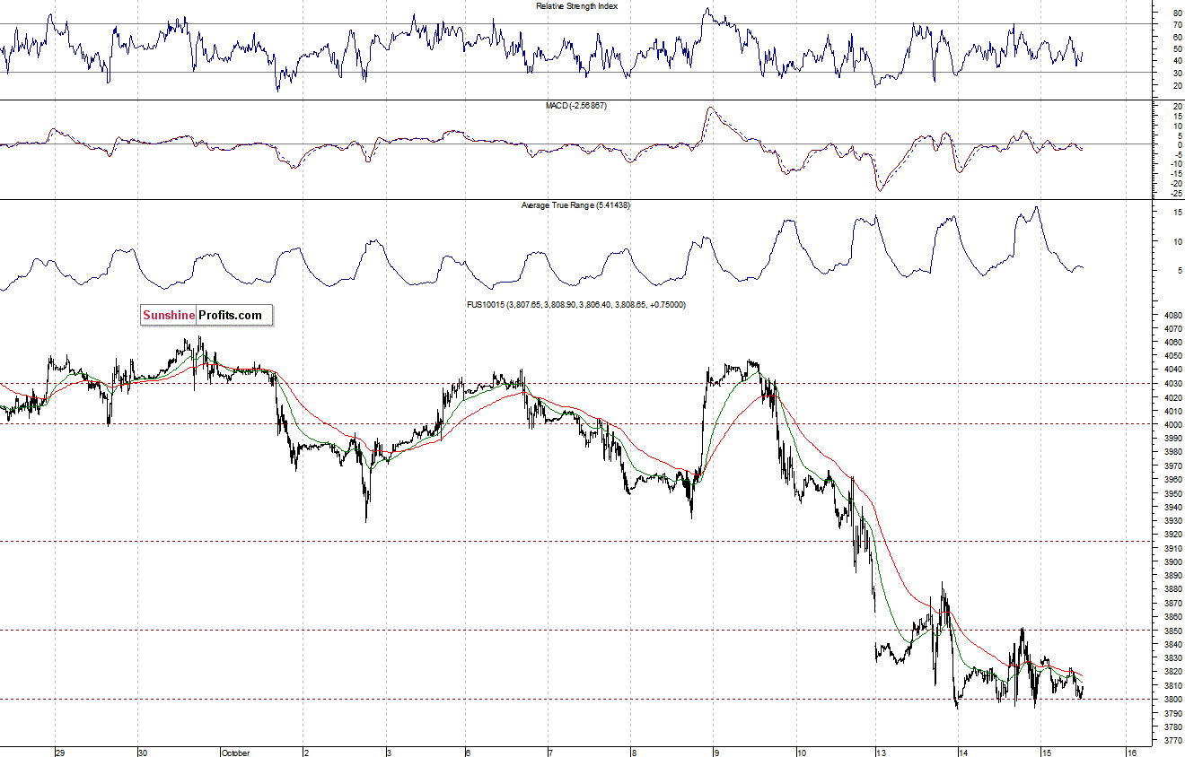Image resolution: width=1185 pixels, height=757 pixels.
Task: Click the 0 value on MACD axis
Action: 1179,144
